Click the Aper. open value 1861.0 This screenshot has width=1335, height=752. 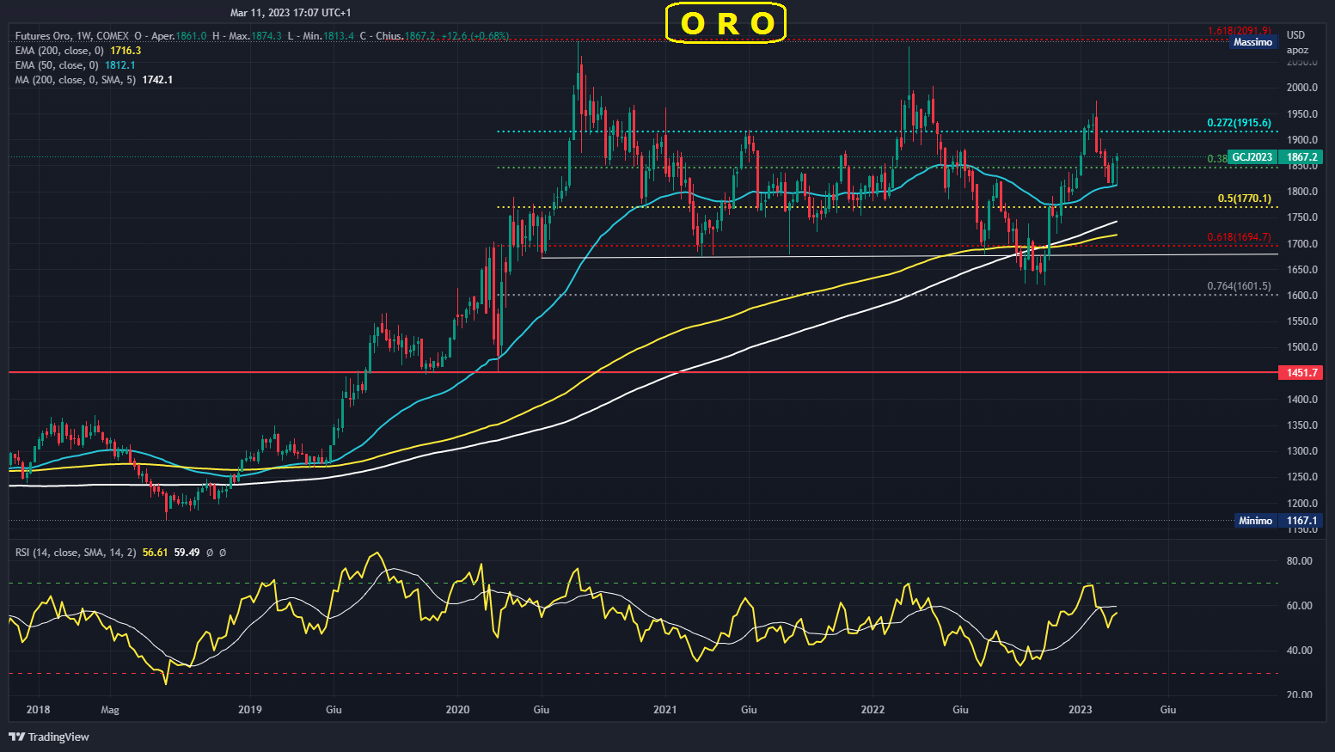pyautogui.click(x=191, y=36)
